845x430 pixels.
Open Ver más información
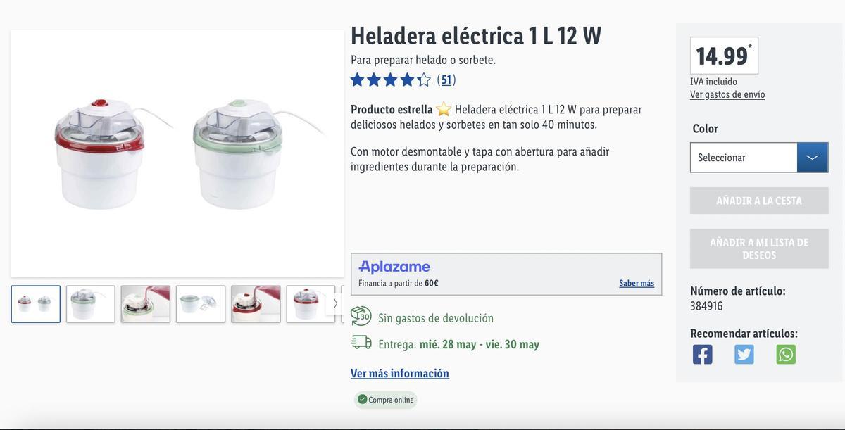400,372
